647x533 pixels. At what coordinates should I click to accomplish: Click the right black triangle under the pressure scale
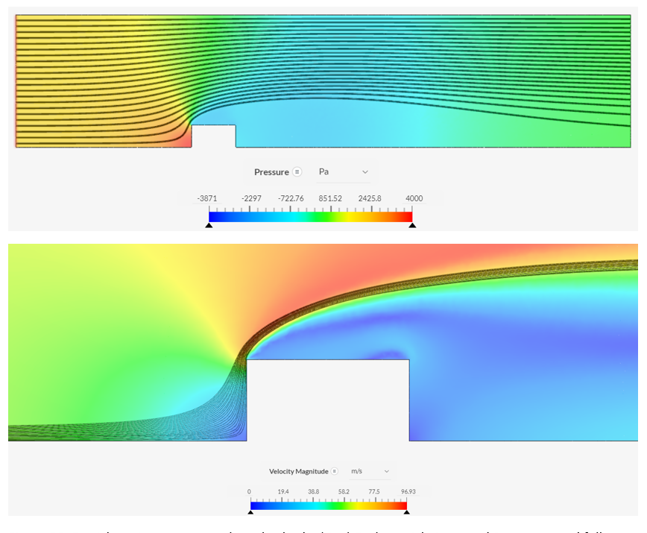click(x=412, y=224)
